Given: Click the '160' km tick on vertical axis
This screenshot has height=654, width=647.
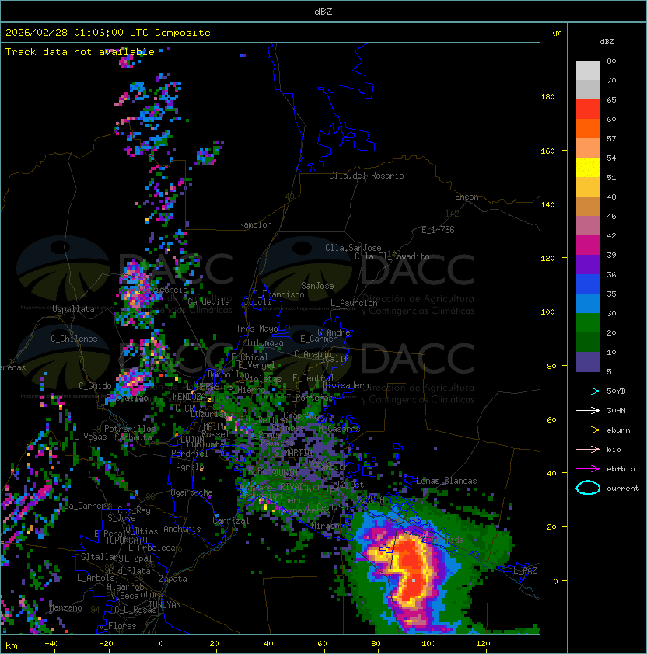Looking at the screenshot, I should 547,151.
